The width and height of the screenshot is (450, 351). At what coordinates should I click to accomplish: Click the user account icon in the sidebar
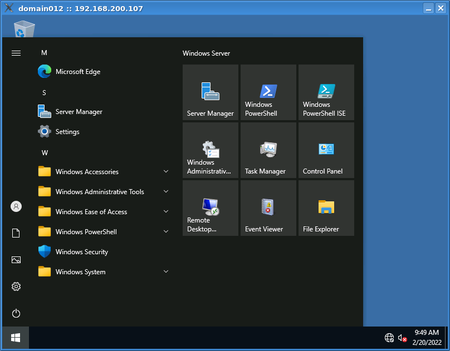16,206
